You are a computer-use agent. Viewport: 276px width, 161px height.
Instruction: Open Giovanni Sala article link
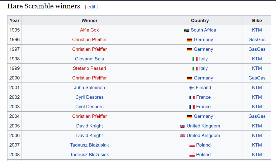tap(89, 59)
